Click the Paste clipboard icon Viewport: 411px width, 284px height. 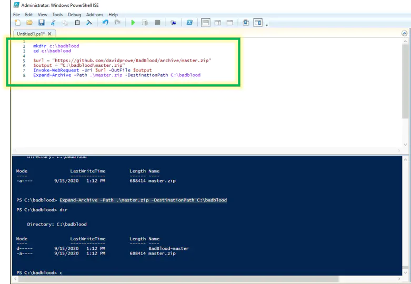click(x=77, y=23)
